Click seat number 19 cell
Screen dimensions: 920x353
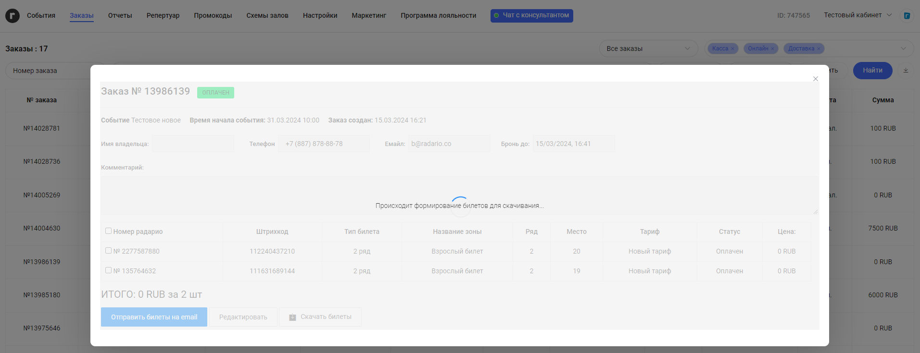[577, 271]
